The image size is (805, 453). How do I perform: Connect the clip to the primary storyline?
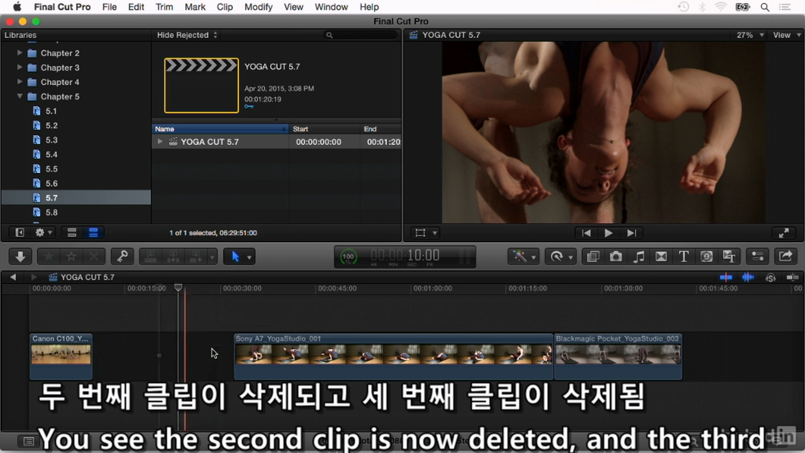point(150,257)
